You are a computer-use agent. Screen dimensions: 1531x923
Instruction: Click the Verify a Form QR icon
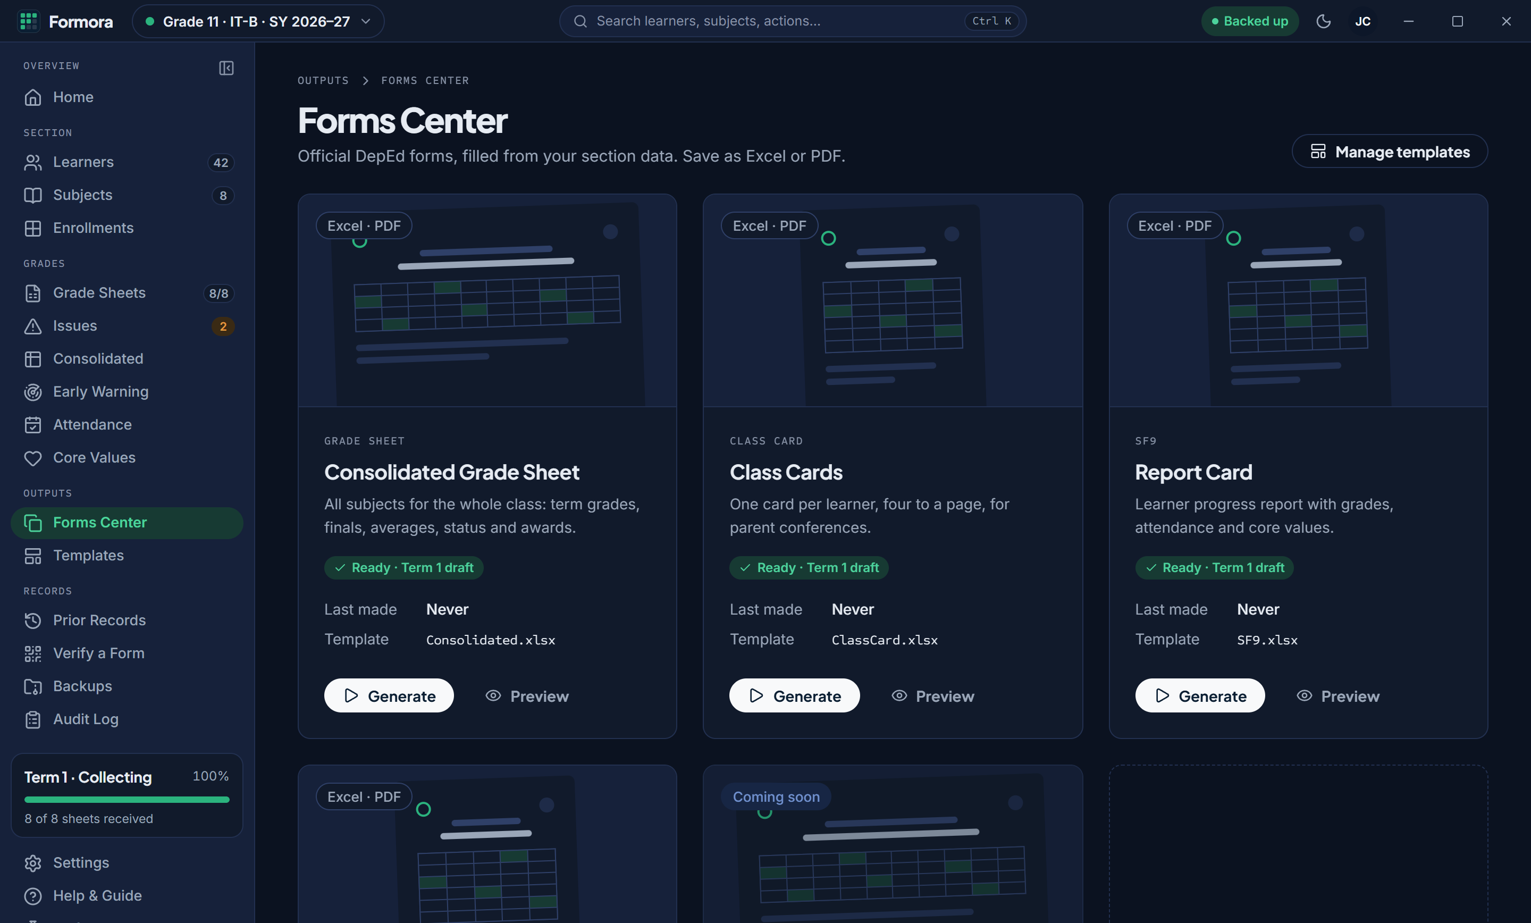coord(32,653)
